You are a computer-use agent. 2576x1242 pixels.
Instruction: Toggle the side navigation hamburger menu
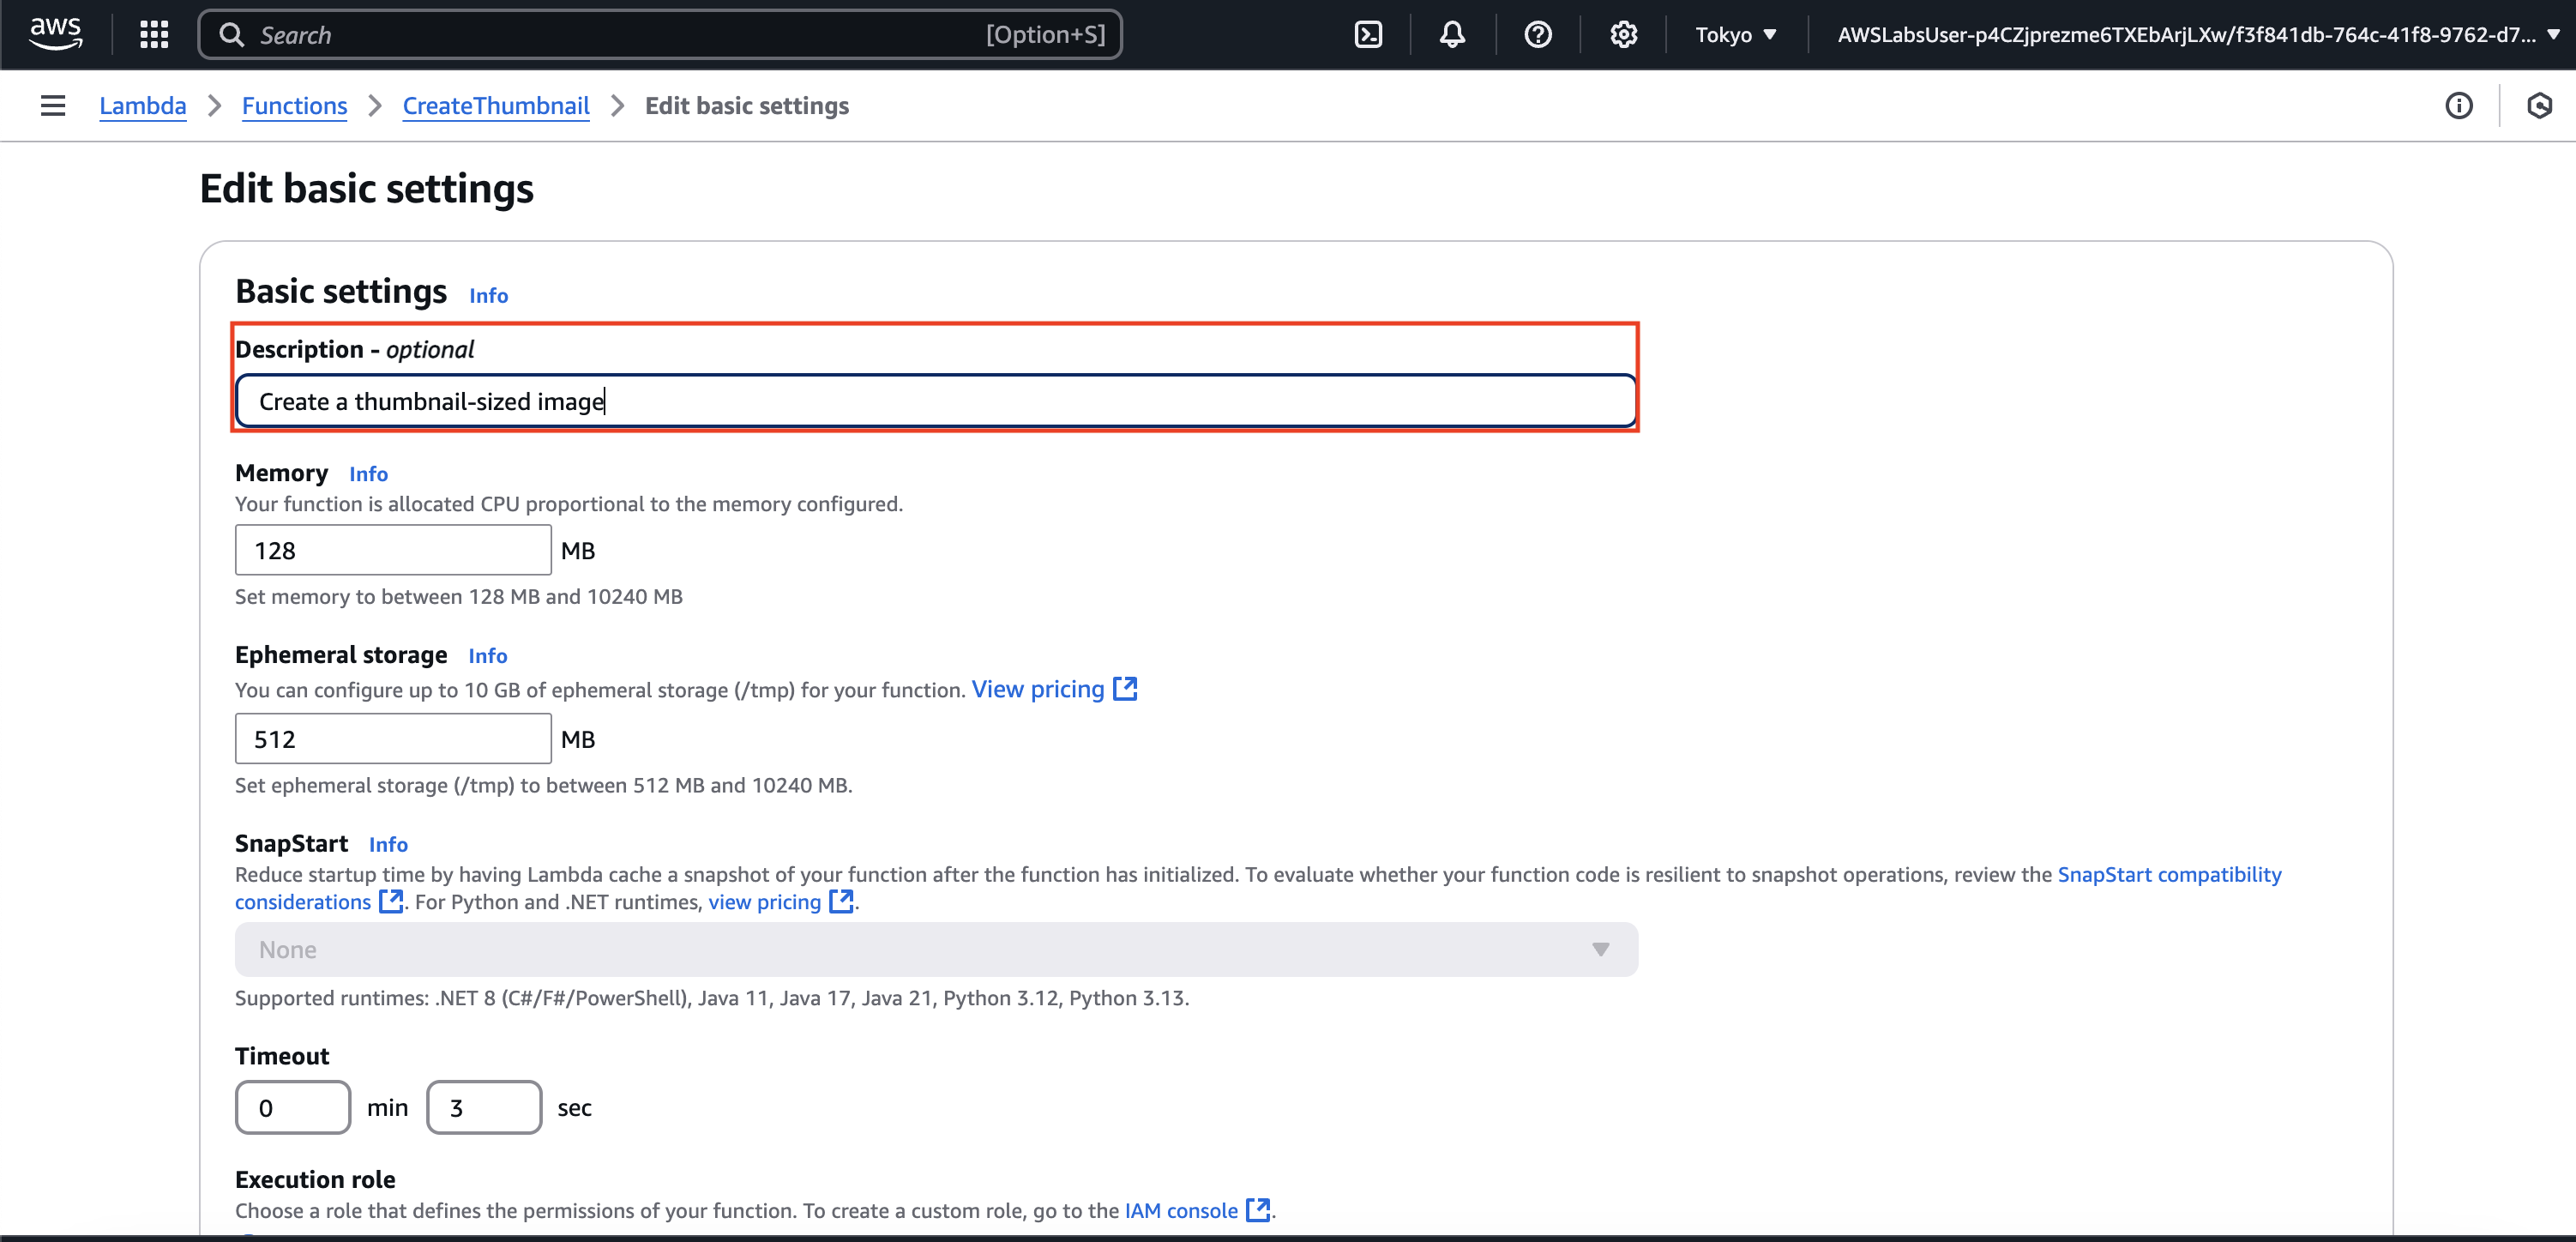point(53,106)
